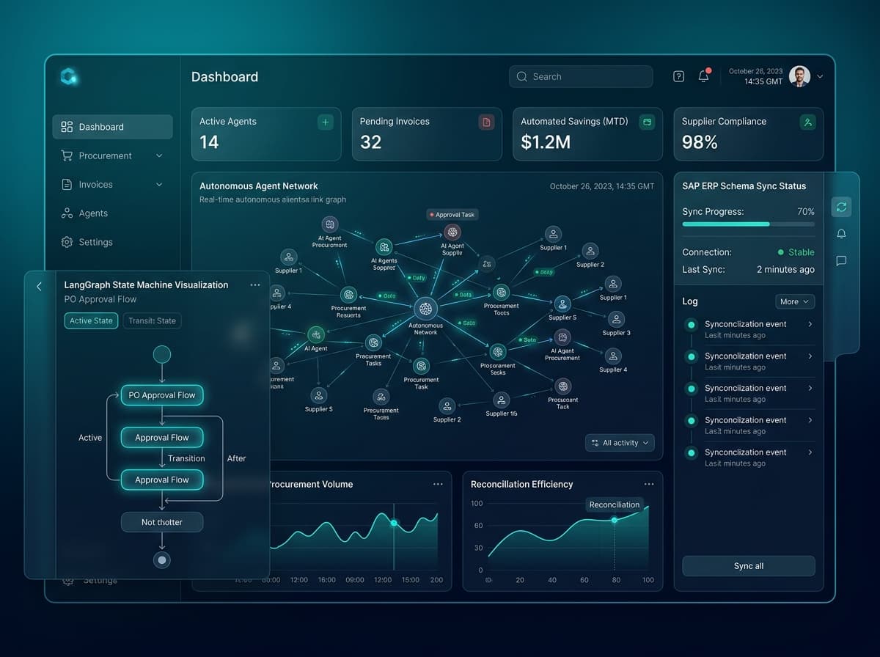Click the Supplier 3 node
Viewport: 880px width, 657px height.
617,319
